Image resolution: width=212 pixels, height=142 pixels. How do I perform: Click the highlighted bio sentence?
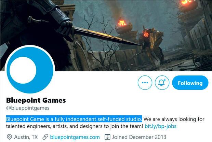[x=74, y=119]
